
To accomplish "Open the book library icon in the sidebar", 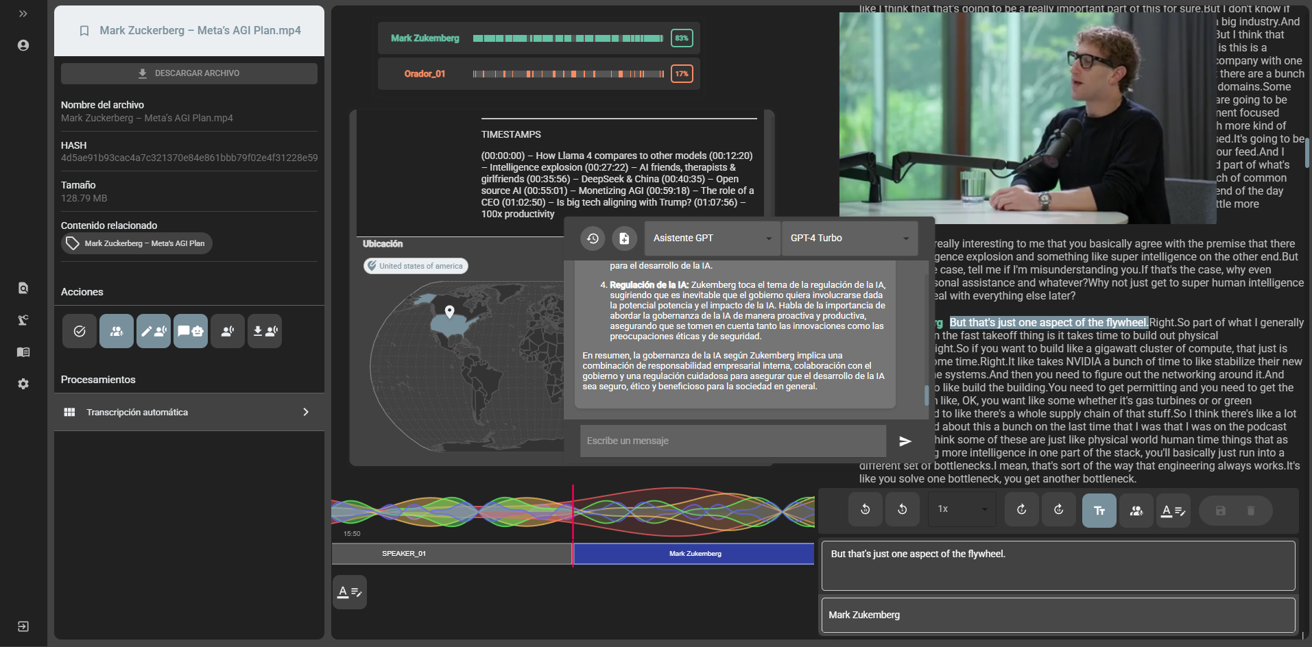I will (x=23, y=352).
